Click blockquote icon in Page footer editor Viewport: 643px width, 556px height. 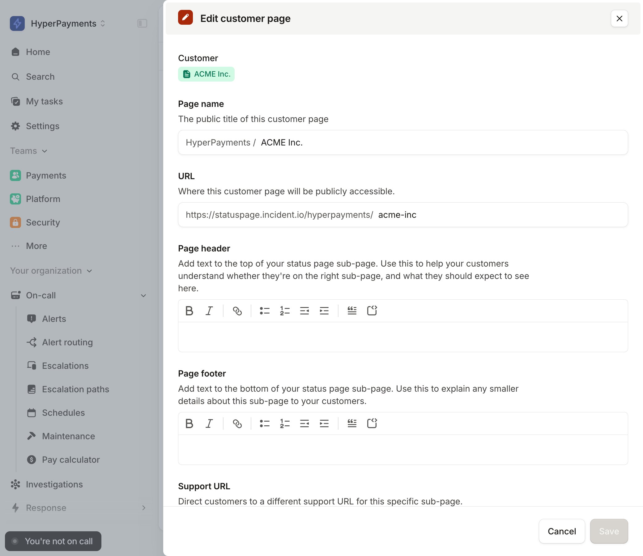[352, 423]
